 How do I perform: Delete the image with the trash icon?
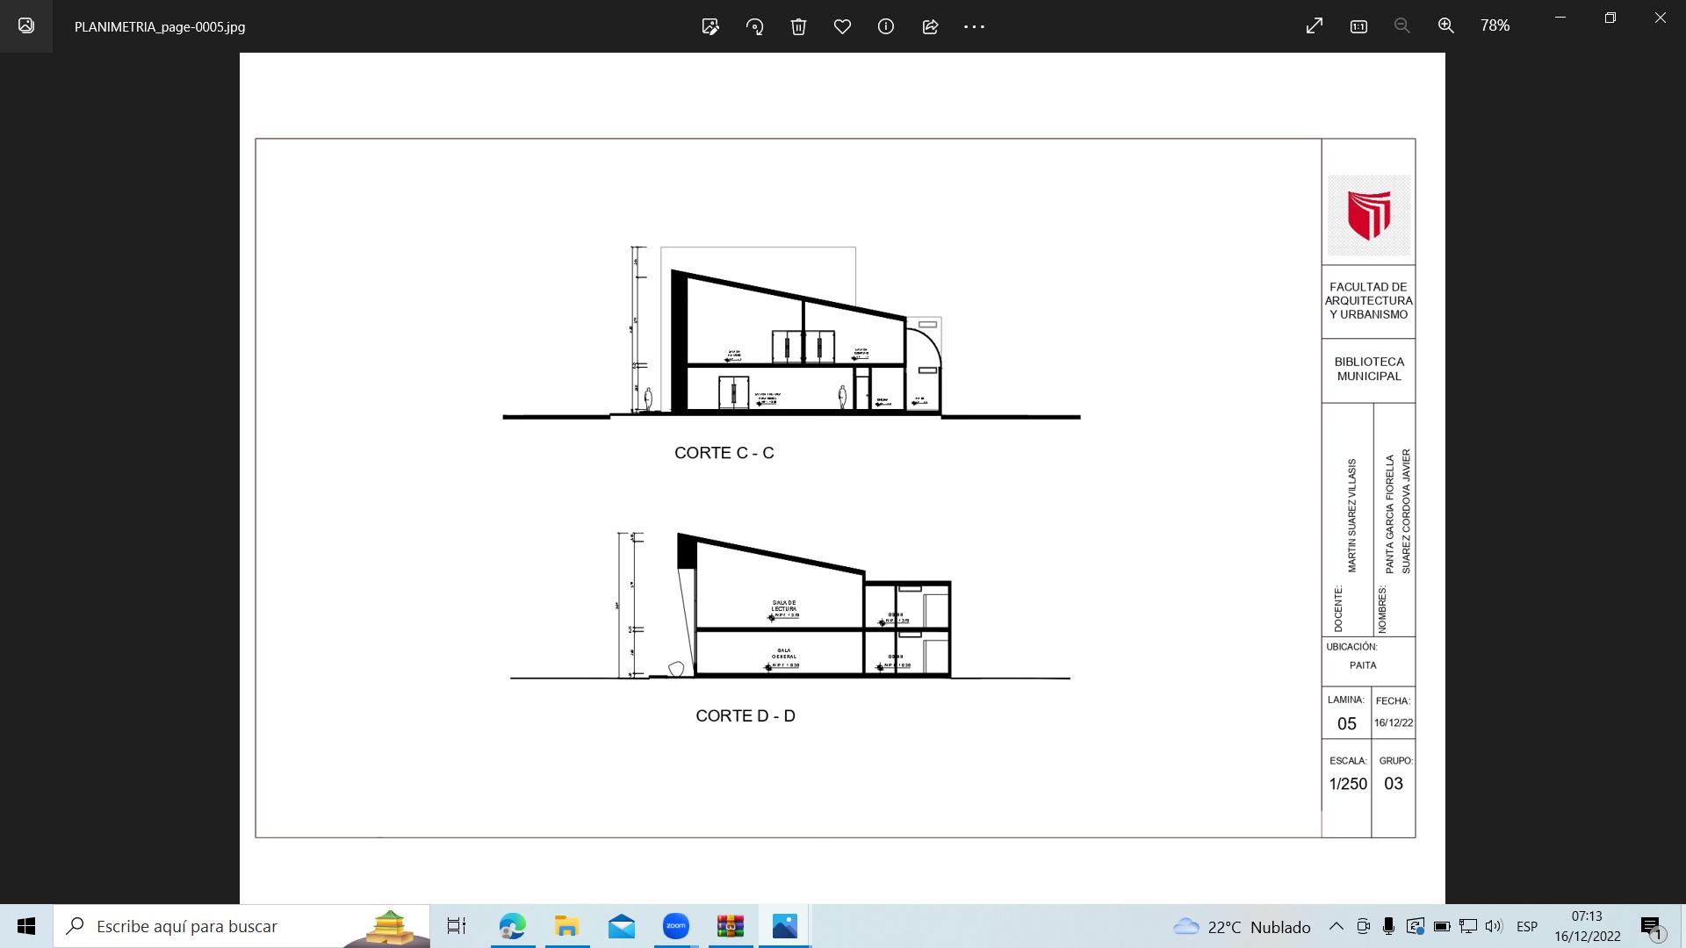pyautogui.click(x=798, y=26)
